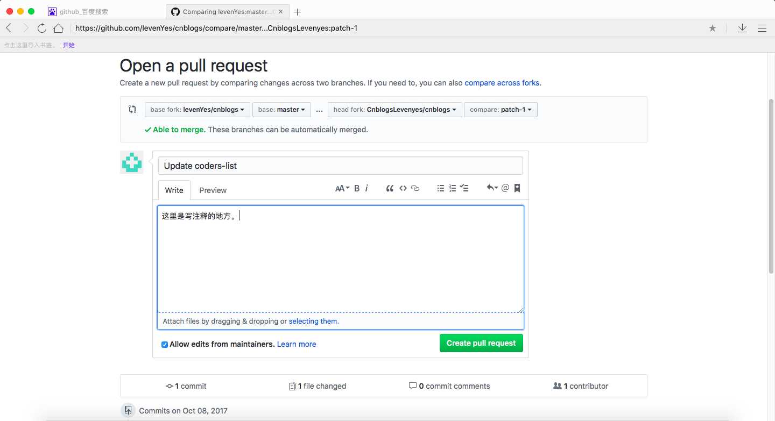This screenshot has width=775, height=421.
Task: Insert a quote with the quotation icon
Action: coord(390,188)
